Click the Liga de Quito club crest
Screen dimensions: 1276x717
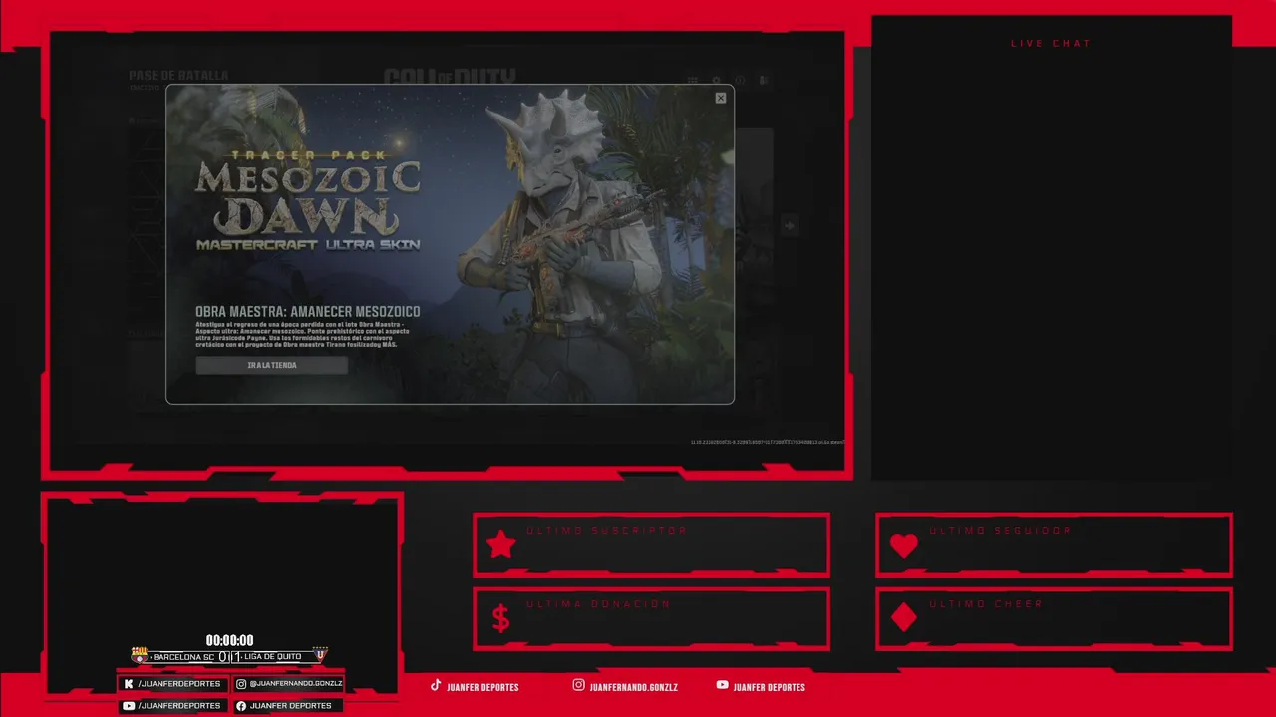point(320,653)
